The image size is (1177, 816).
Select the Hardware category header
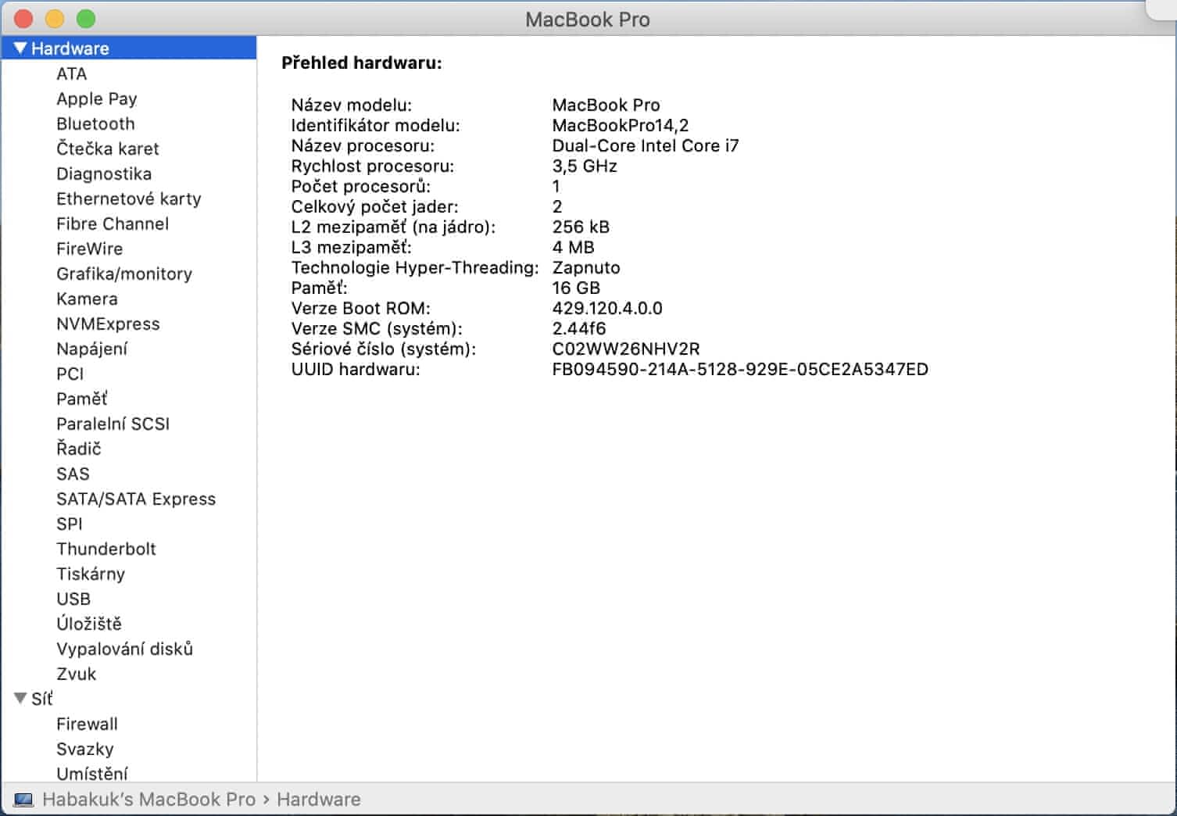[x=129, y=48]
